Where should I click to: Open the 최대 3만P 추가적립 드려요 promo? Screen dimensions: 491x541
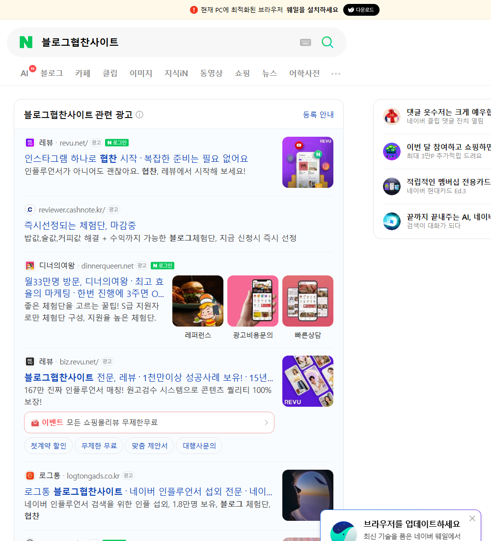pos(444,155)
